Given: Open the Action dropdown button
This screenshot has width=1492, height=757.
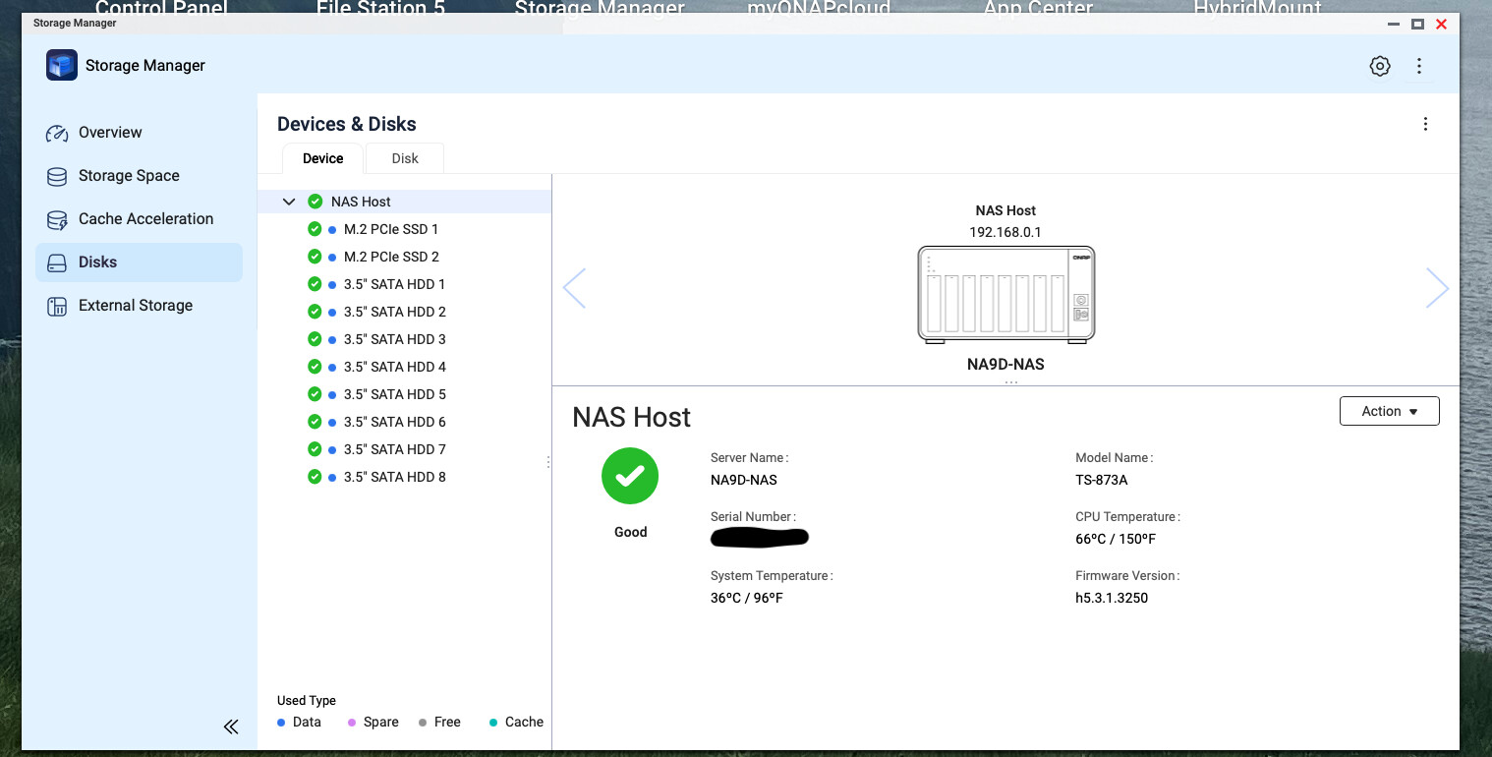Looking at the screenshot, I should point(1389,411).
